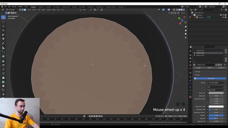228x128 pixels.
Task: Enable face select mode
Action: tap(25, 10)
